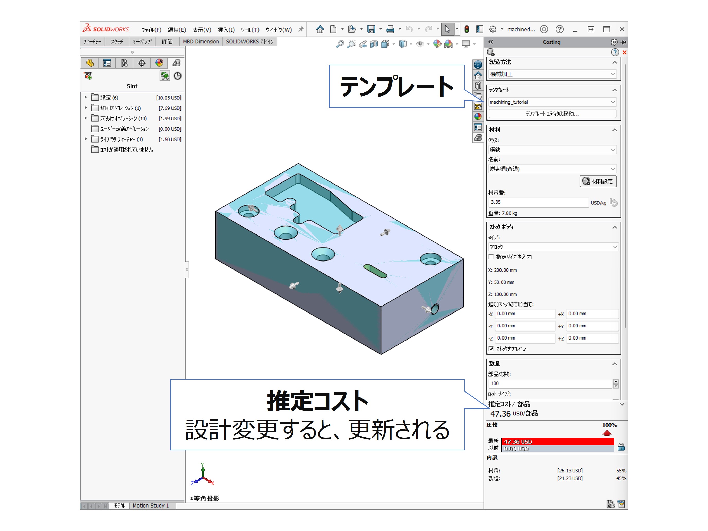
Task: Expand 推定コスト/部品 chevron
Action: tap(622, 404)
